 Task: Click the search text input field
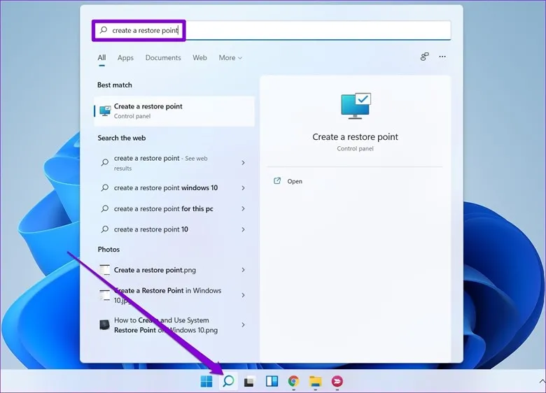pyautogui.click(x=280, y=31)
